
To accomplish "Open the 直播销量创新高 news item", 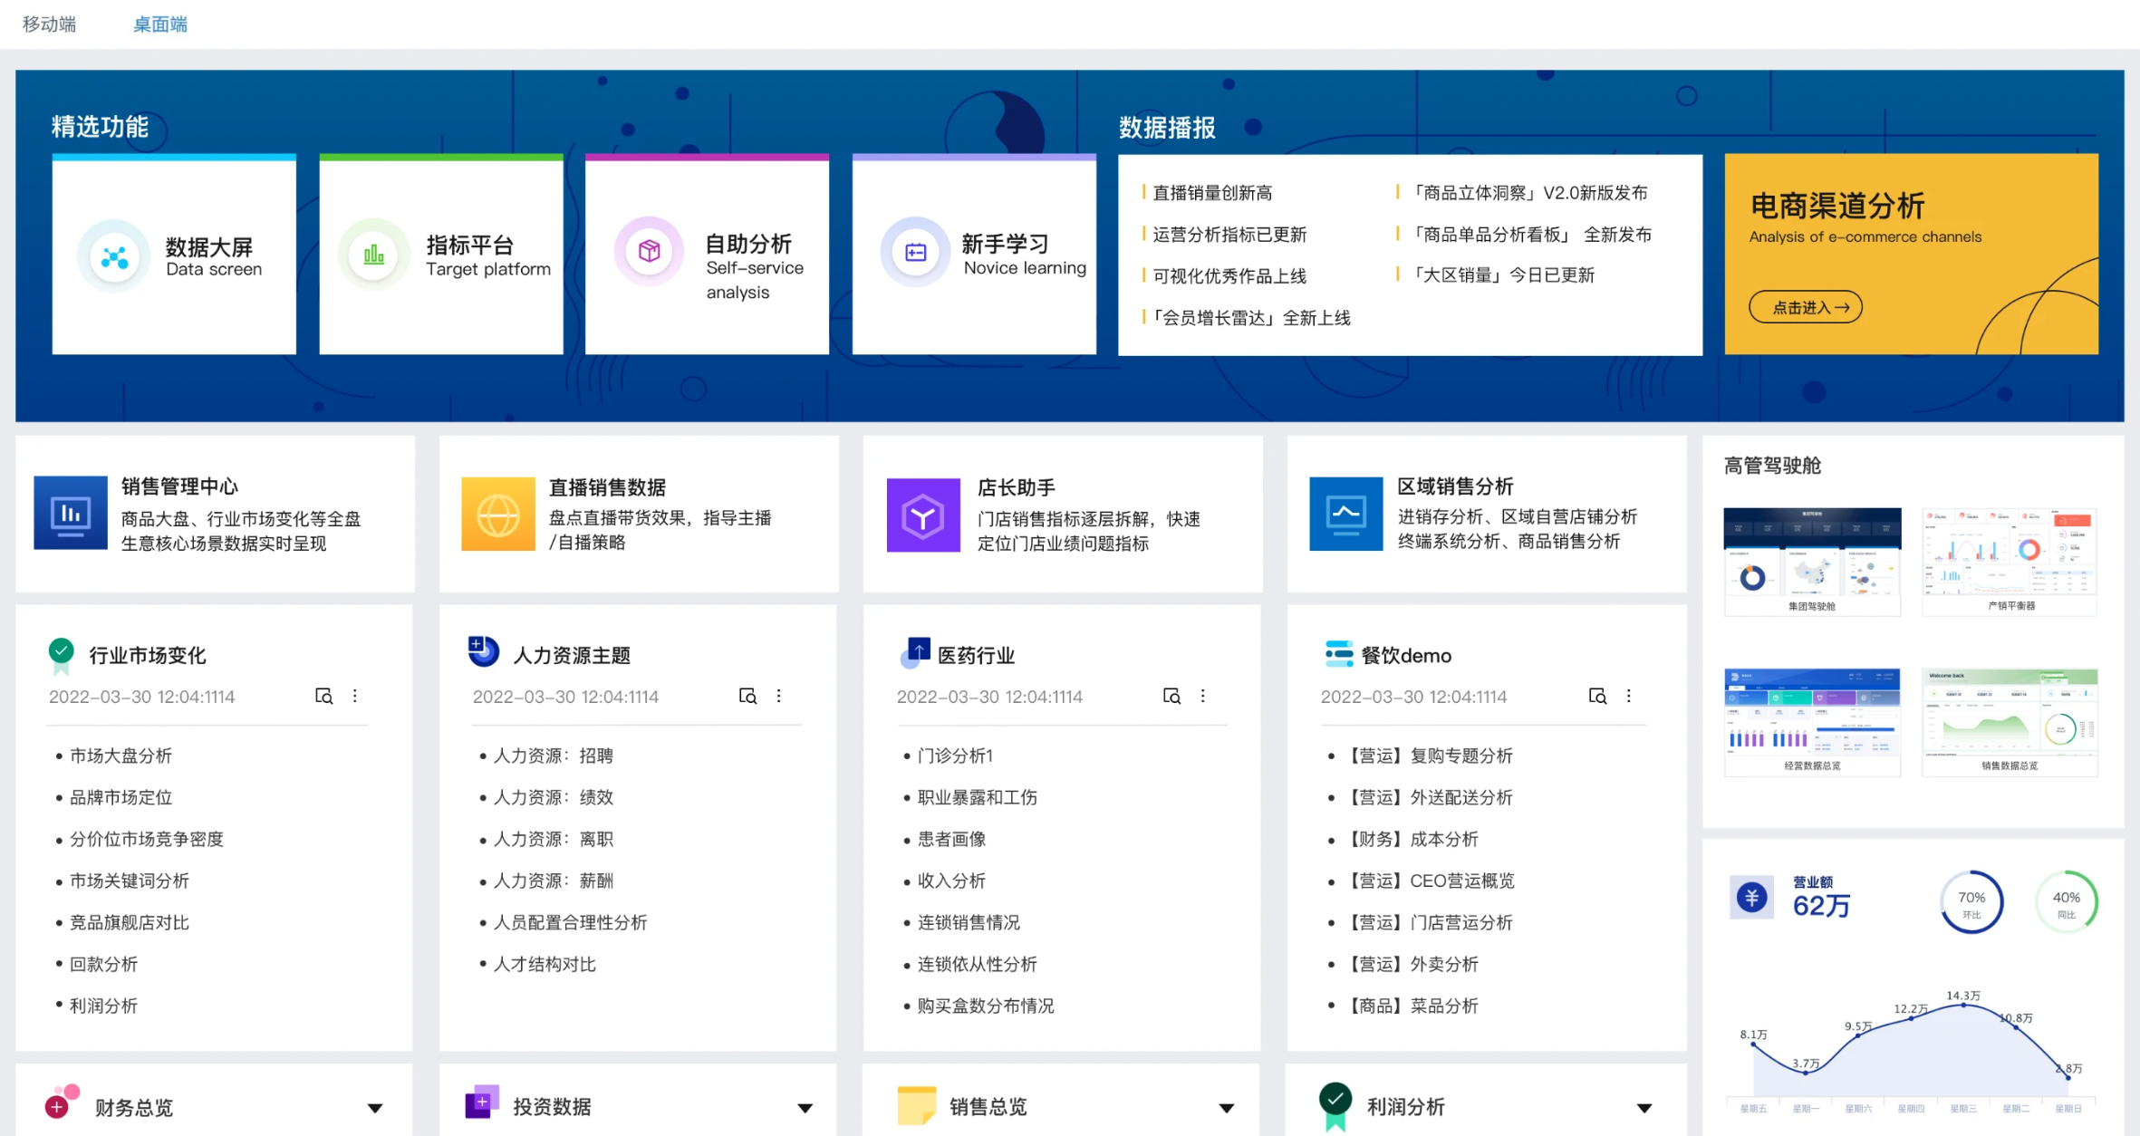I will coord(1212,193).
